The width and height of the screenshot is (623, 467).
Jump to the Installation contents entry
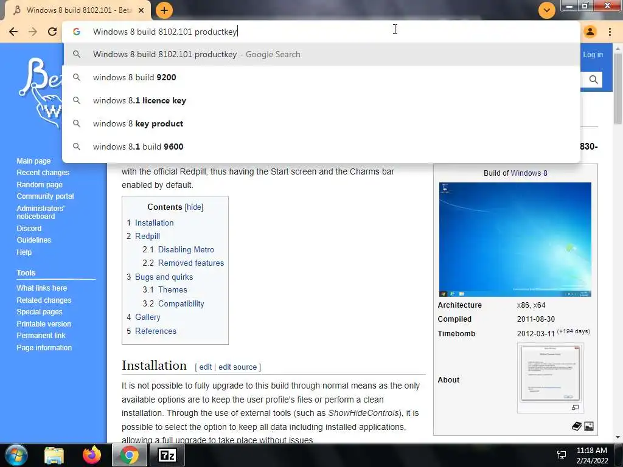tap(154, 223)
